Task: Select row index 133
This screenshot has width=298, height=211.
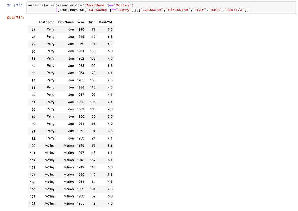Action: pos(33,168)
